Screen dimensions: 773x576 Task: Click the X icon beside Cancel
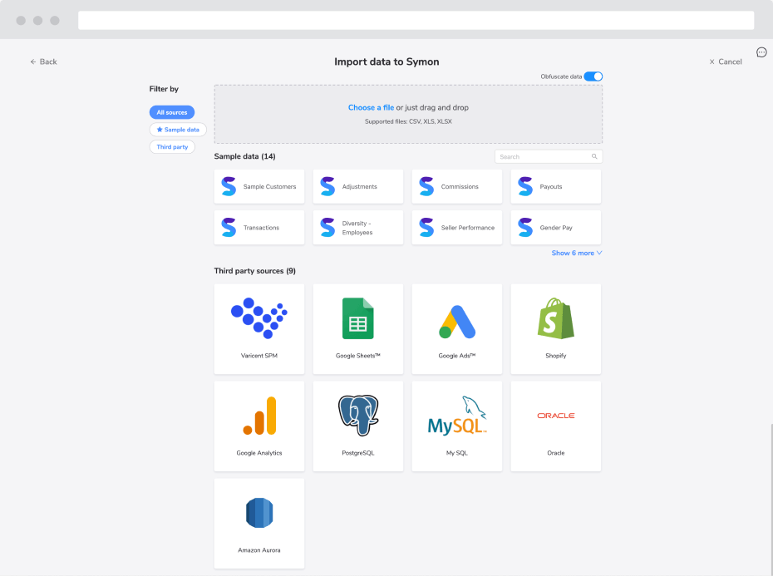711,62
